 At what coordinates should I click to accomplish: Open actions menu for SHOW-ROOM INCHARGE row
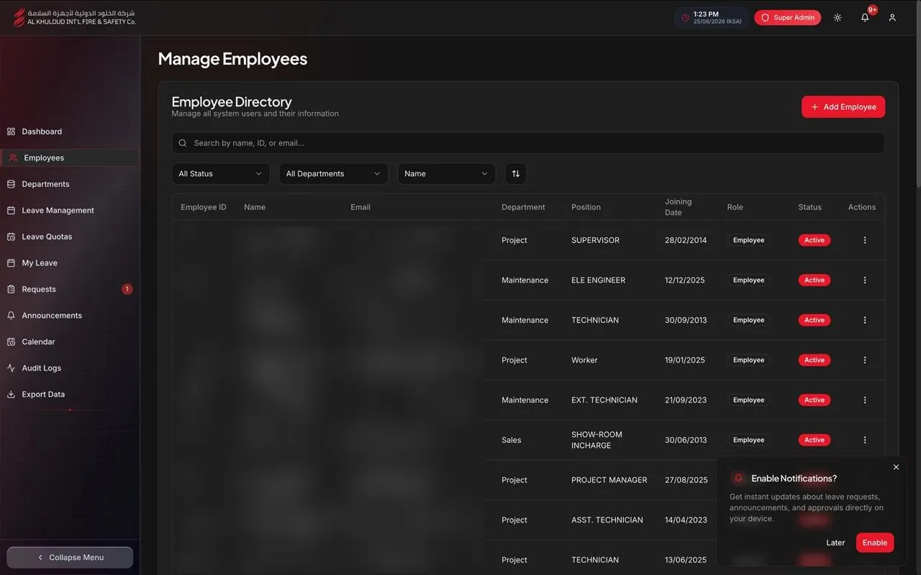(x=865, y=440)
